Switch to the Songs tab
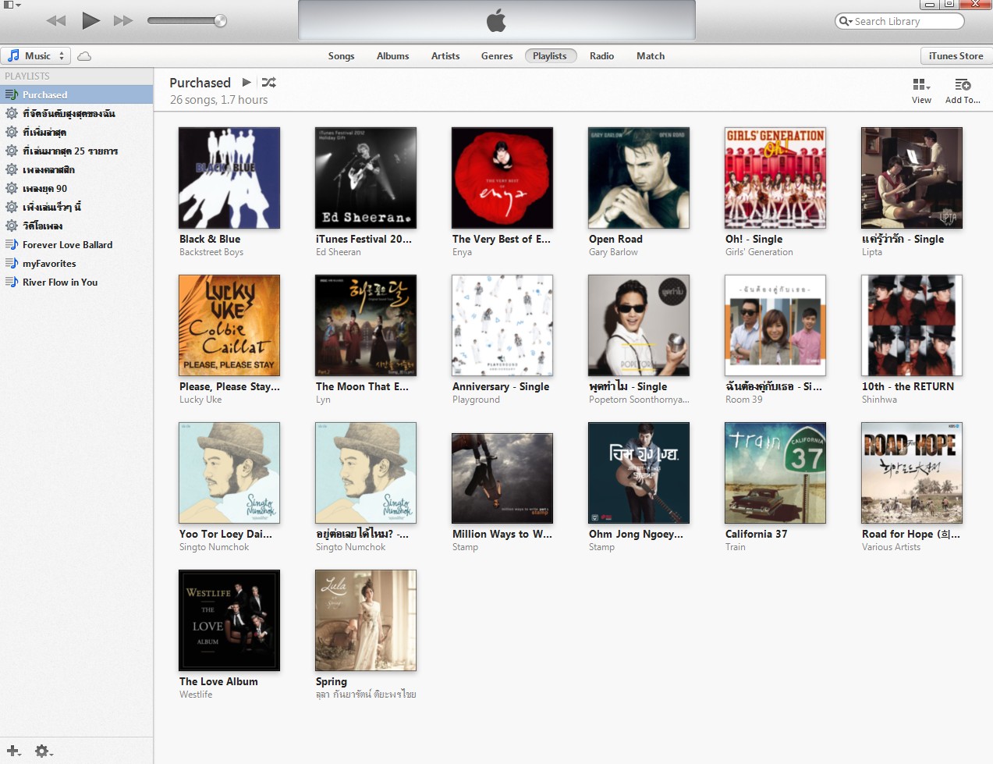Screen dimensions: 993x764 [341, 56]
